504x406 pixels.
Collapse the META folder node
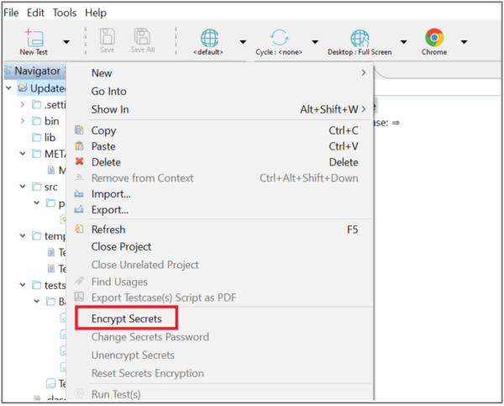click(22, 154)
